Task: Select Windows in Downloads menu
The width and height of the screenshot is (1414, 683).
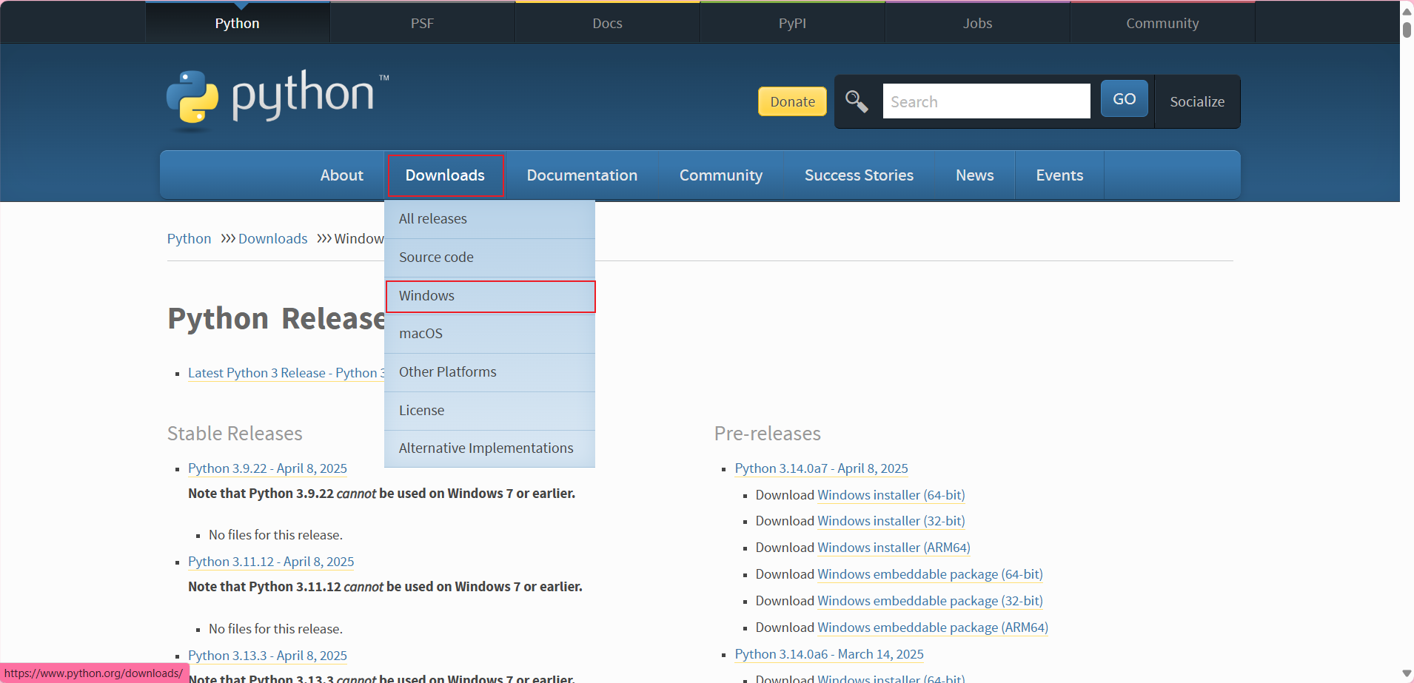Action: [489, 296]
